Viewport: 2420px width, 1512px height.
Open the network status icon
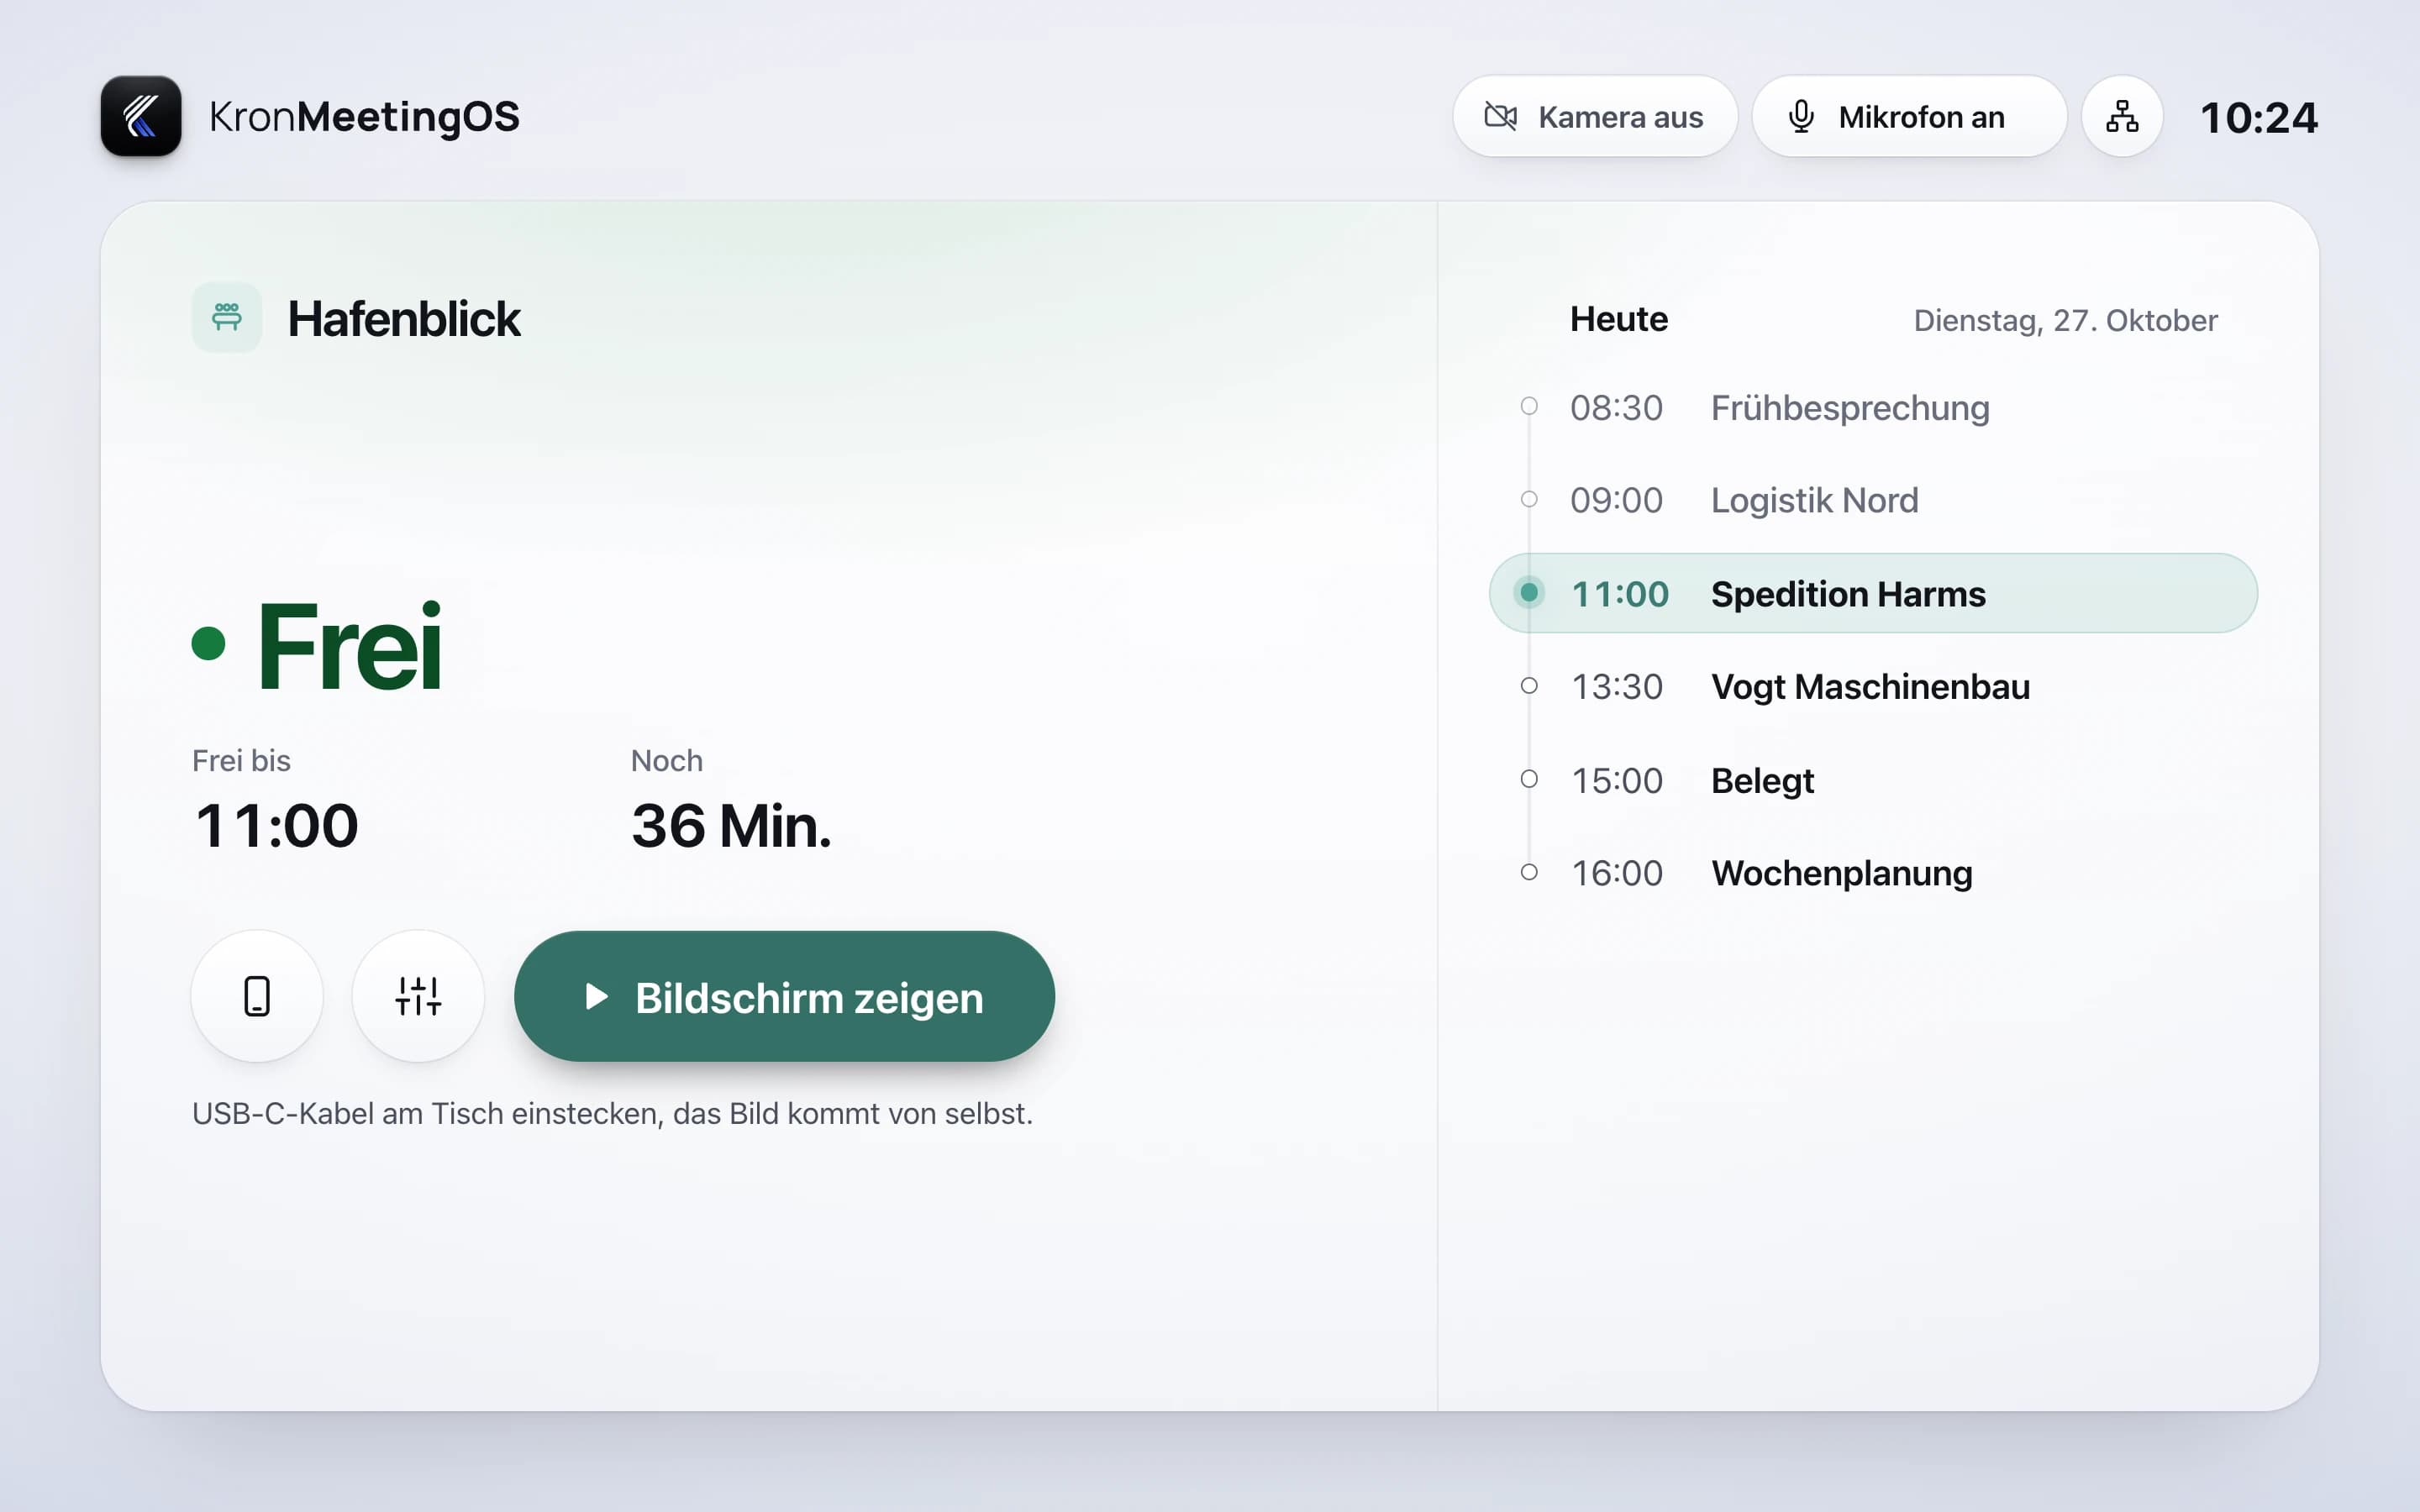tap(2122, 116)
